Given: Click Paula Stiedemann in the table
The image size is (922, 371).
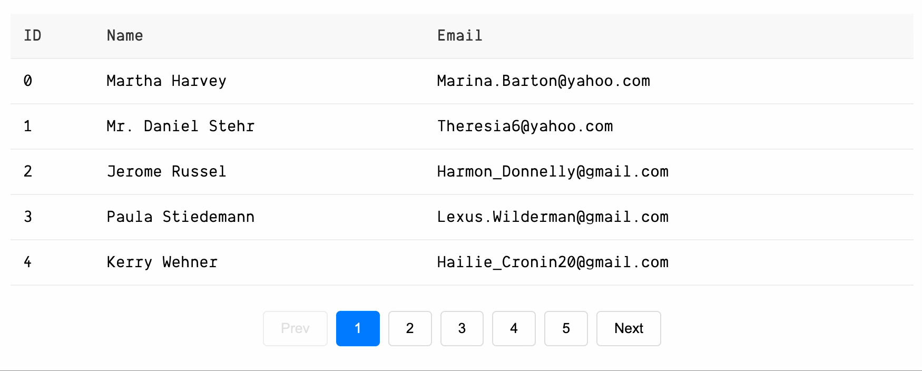Looking at the screenshot, I should tap(180, 217).
